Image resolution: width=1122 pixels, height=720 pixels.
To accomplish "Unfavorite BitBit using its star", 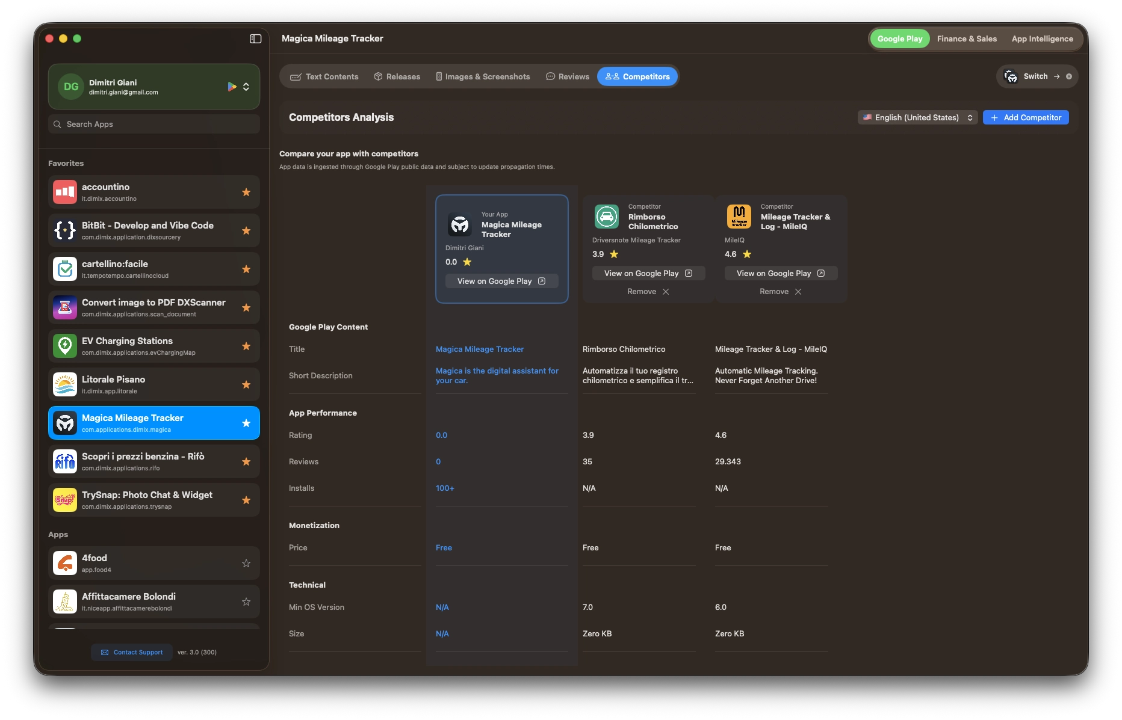I will pyautogui.click(x=246, y=231).
